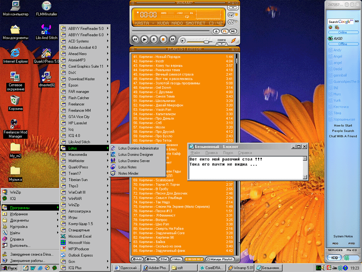This screenshot has height=272, width=362.
Task: Click ICQ flower icon below Google search
Action: pos(330,27)
